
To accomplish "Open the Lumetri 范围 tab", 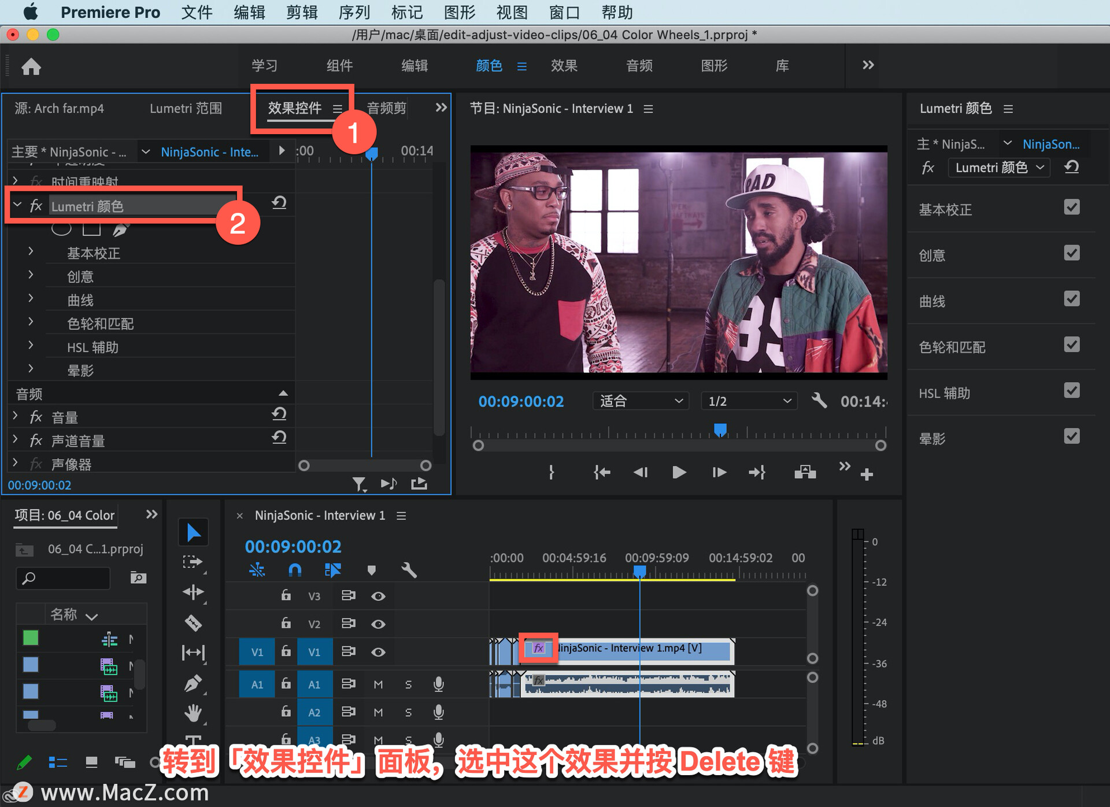I will tap(186, 108).
